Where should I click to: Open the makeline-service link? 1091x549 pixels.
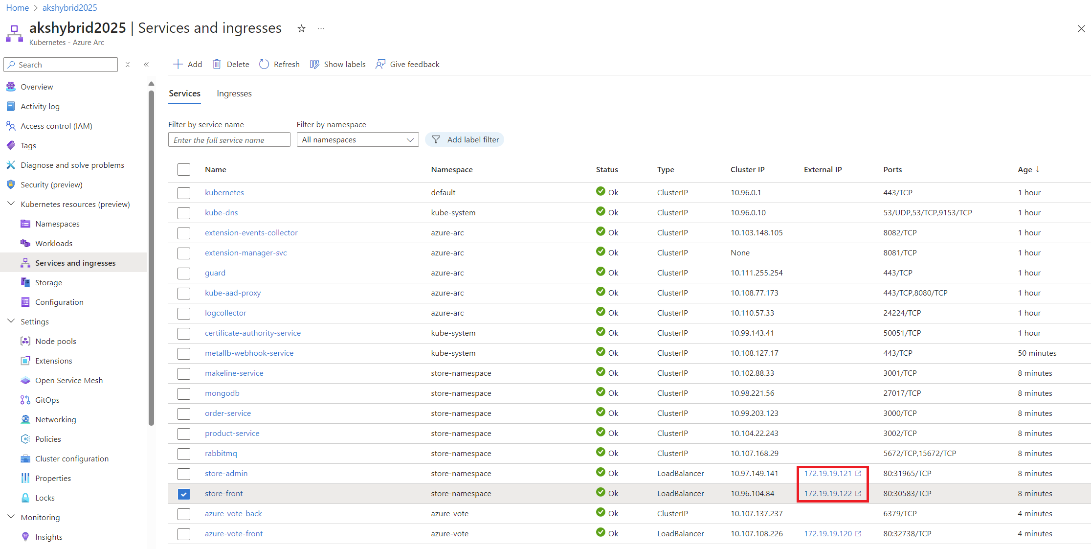[234, 373]
